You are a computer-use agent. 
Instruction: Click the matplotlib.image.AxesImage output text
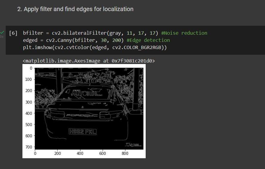click(89, 61)
